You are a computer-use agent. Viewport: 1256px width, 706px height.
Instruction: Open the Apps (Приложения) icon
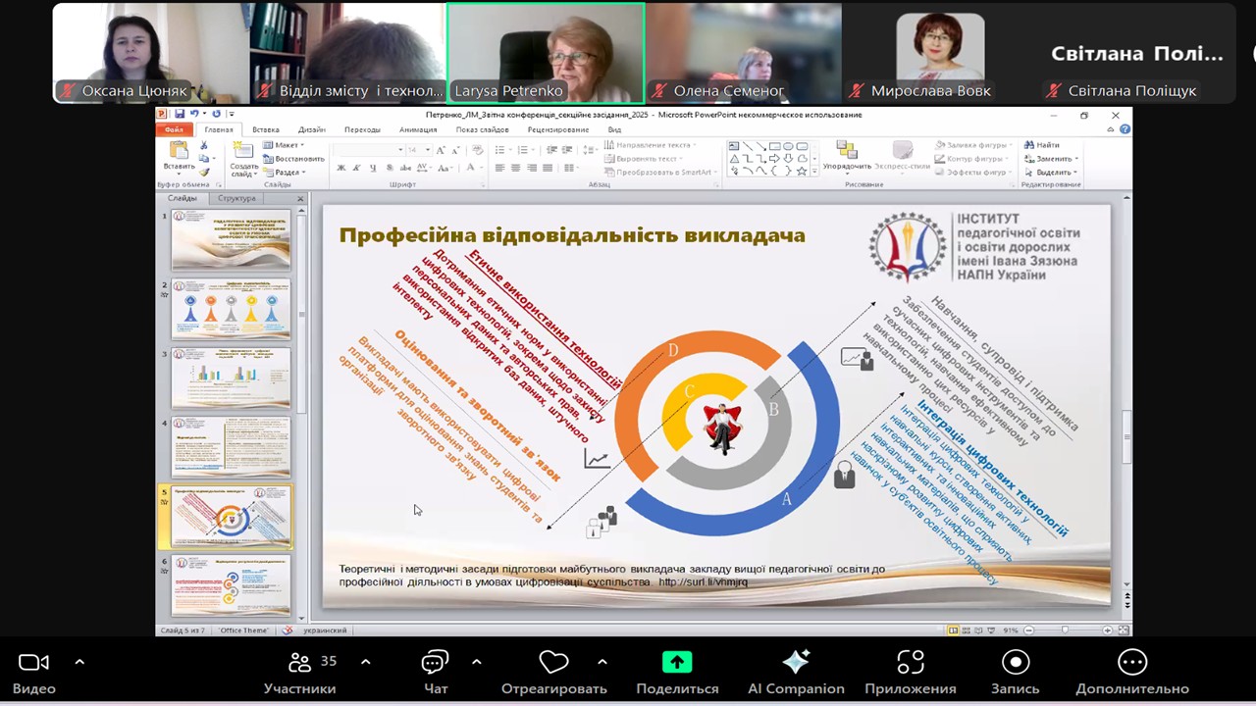(x=910, y=663)
